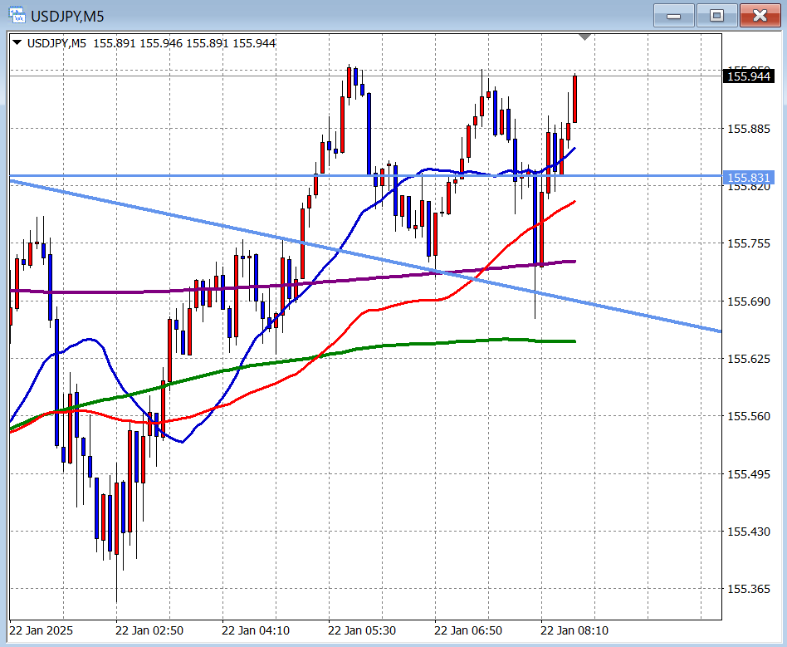Screen dimensions: 787x647
Task: Close the USDJPY,M5 chart window
Action: 760,15
